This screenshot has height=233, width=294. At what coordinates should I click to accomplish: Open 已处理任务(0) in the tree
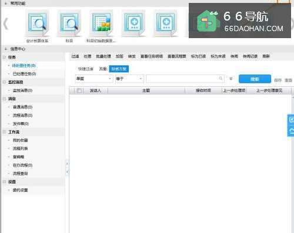[x=24, y=74]
